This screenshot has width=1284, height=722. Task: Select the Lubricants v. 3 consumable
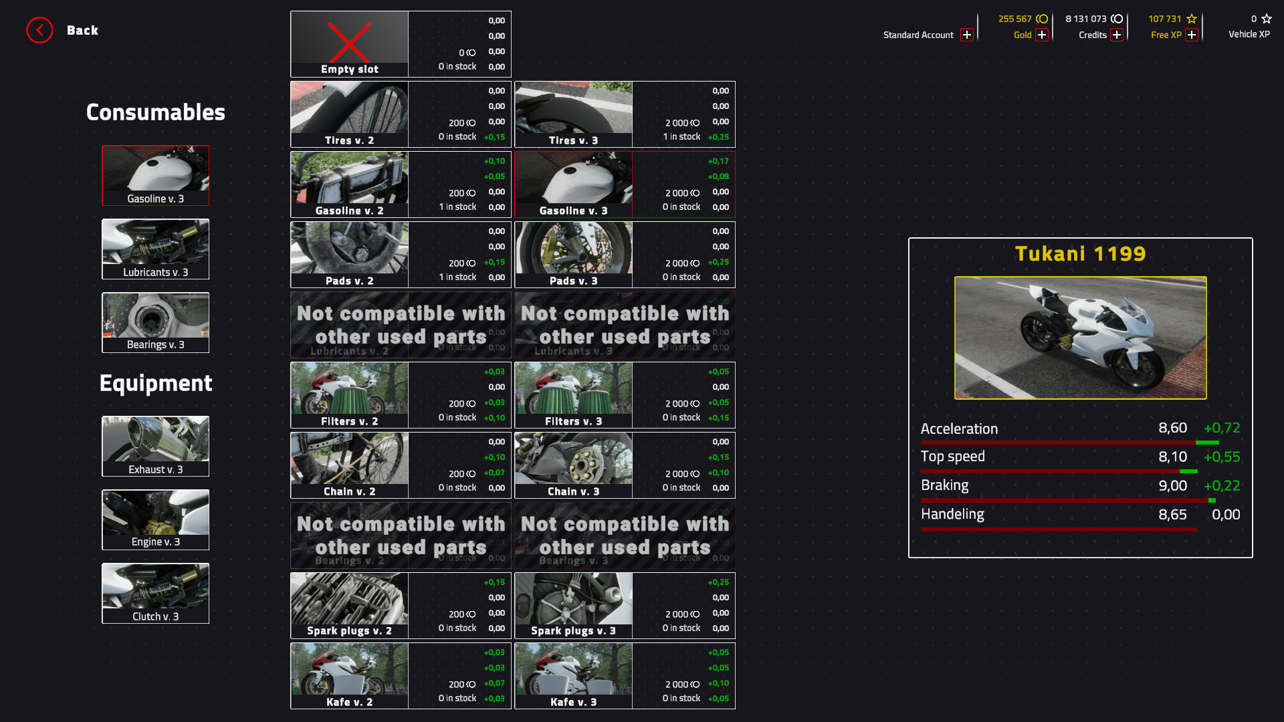click(x=155, y=249)
